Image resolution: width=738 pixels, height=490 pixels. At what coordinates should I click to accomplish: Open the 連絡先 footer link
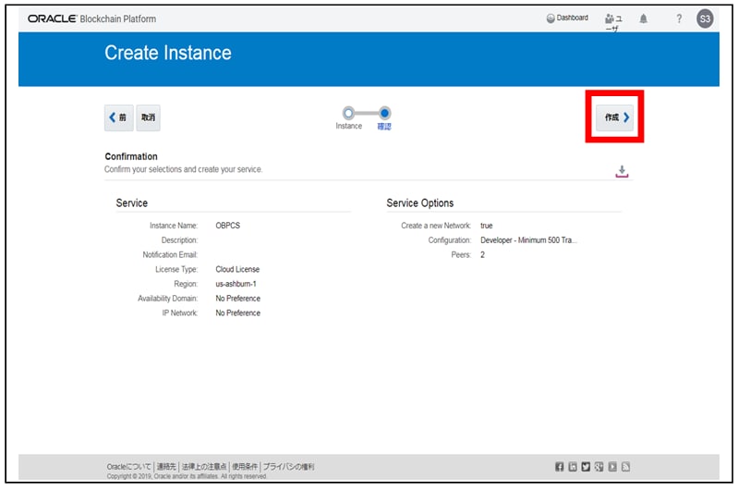pos(166,467)
